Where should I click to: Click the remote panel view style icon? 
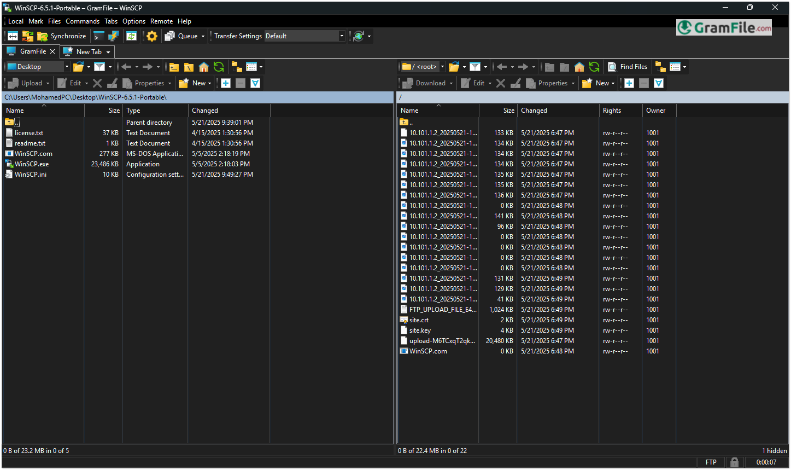pos(675,67)
